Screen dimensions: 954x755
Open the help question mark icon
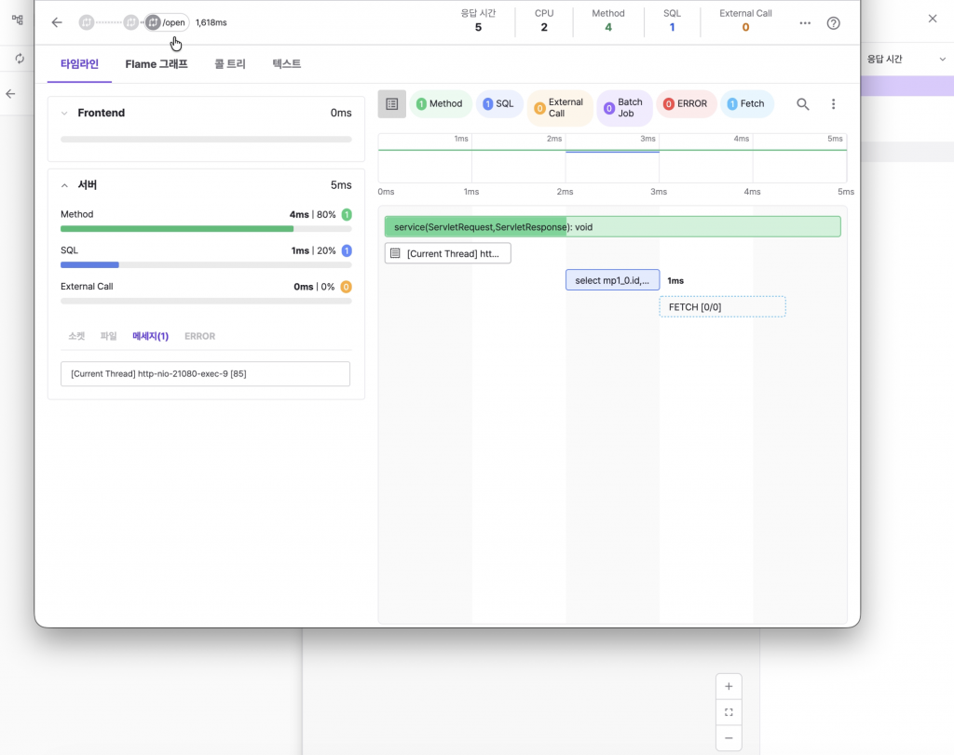coord(834,22)
